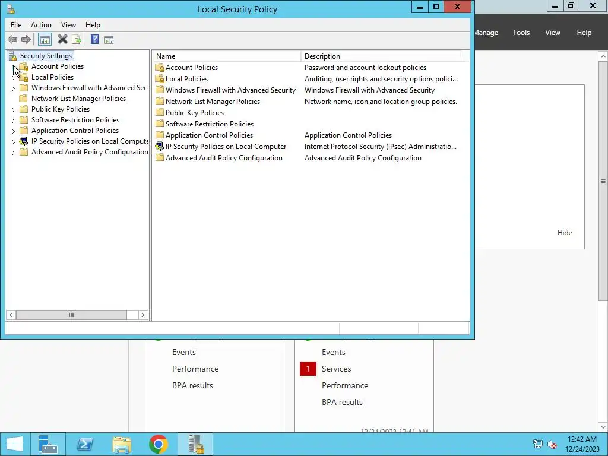Image resolution: width=608 pixels, height=456 pixels.
Task: Click right BPA results link
Action: coord(342,402)
